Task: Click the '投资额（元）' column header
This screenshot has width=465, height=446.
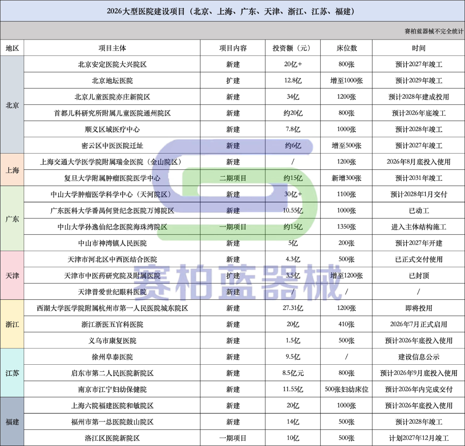Action: pyautogui.click(x=293, y=48)
